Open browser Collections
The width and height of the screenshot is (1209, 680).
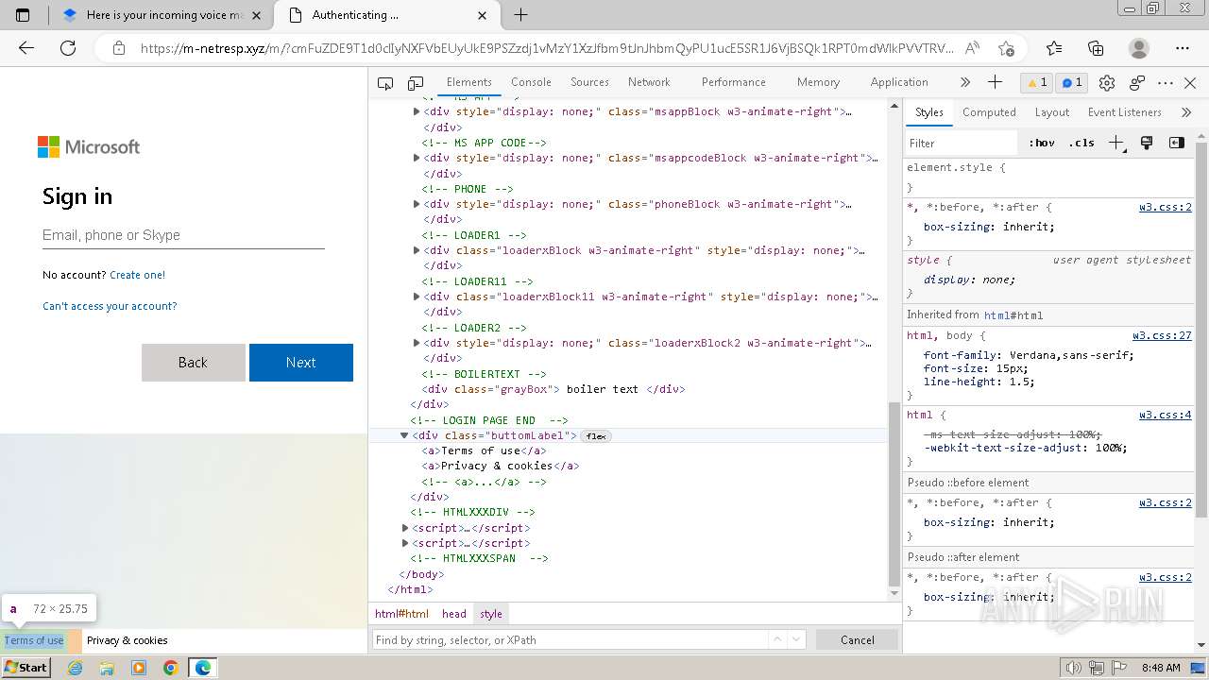coord(1096,48)
